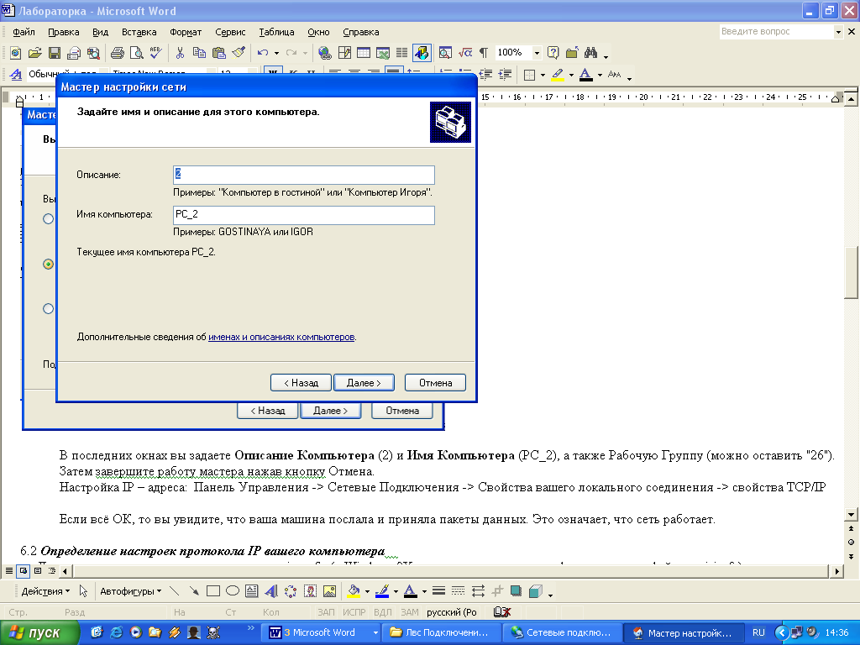Cut selection with the scissors icon
860x645 pixels.
pyautogui.click(x=180, y=53)
